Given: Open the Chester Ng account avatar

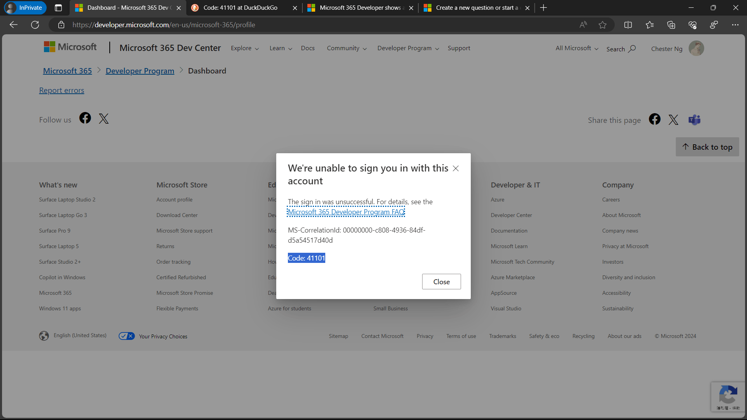Looking at the screenshot, I should [696, 49].
